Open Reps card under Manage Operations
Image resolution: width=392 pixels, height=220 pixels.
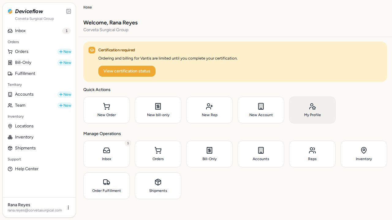pyautogui.click(x=312, y=154)
